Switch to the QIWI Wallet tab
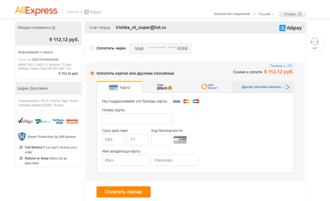The height and width of the screenshot is (201, 330). click(209, 87)
